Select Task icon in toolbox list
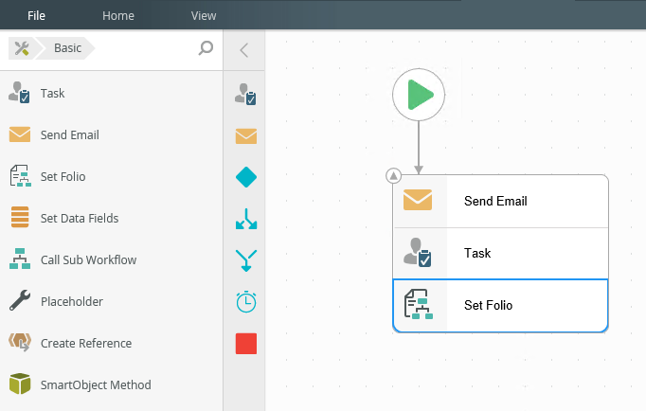This screenshot has width=646, height=411. (19, 93)
